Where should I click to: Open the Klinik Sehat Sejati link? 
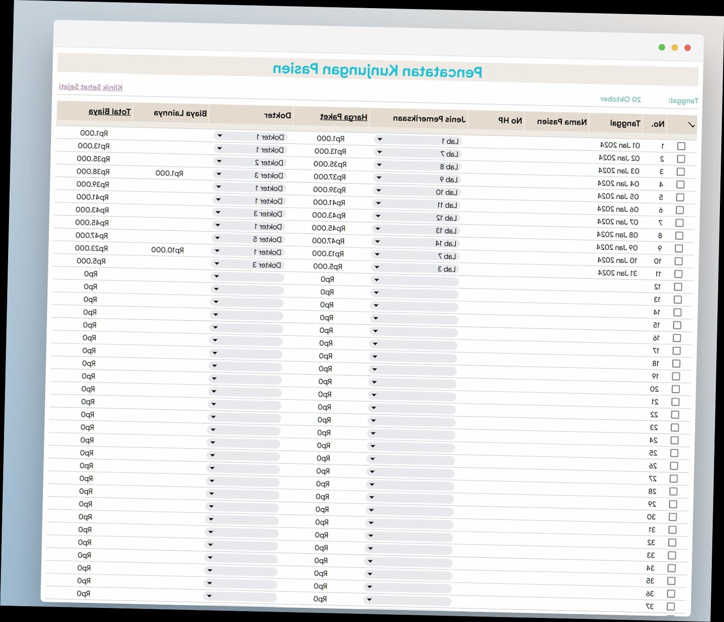[90, 87]
